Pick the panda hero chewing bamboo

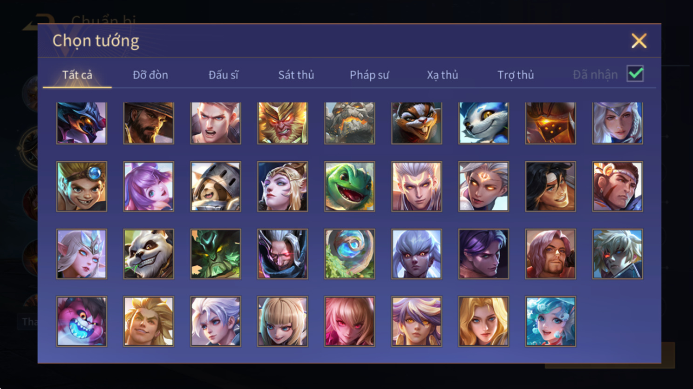pyautogui.click(x=149, y=254)
